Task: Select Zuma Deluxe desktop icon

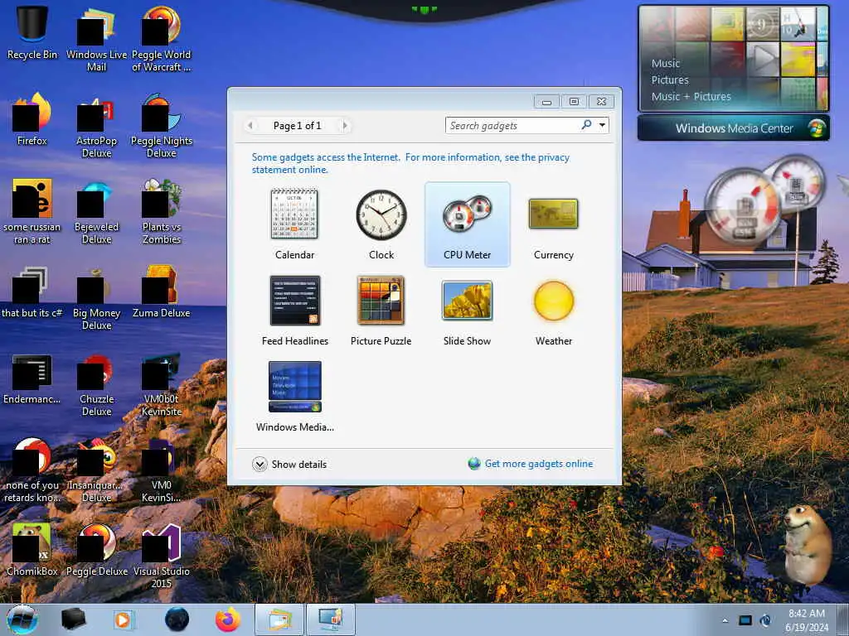Action: tap(161, 291)
